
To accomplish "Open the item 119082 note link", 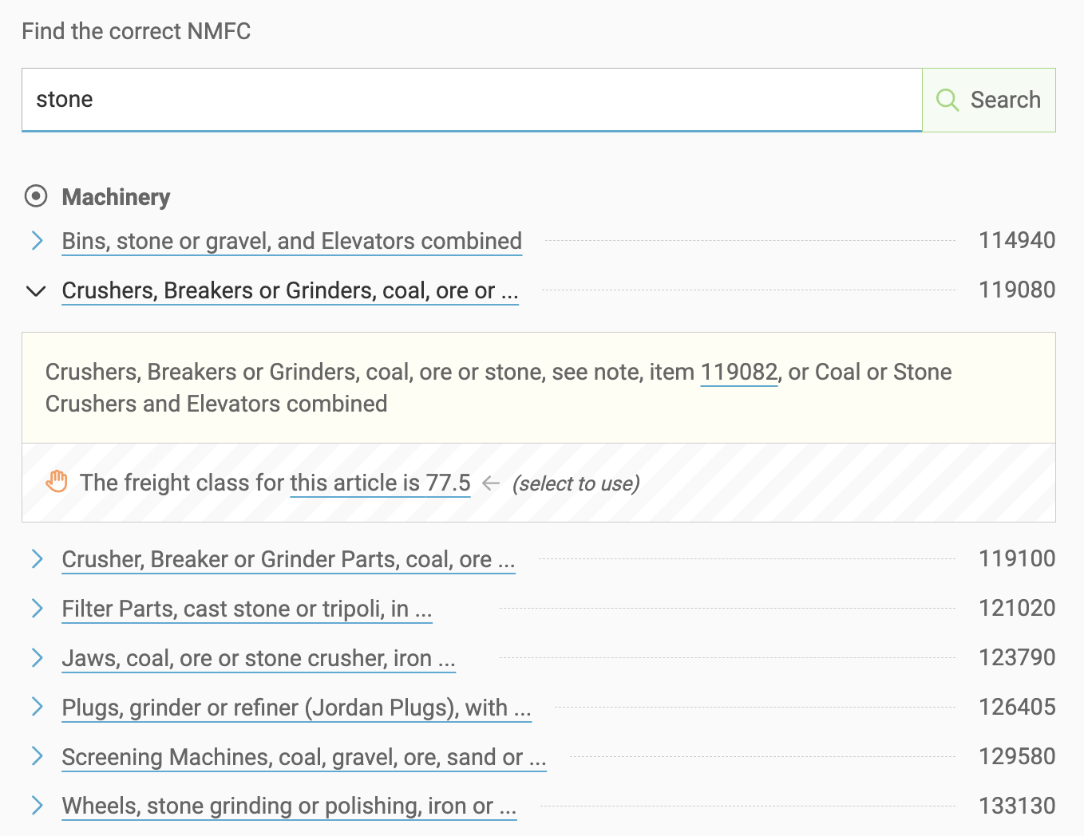I will (738, 372).
